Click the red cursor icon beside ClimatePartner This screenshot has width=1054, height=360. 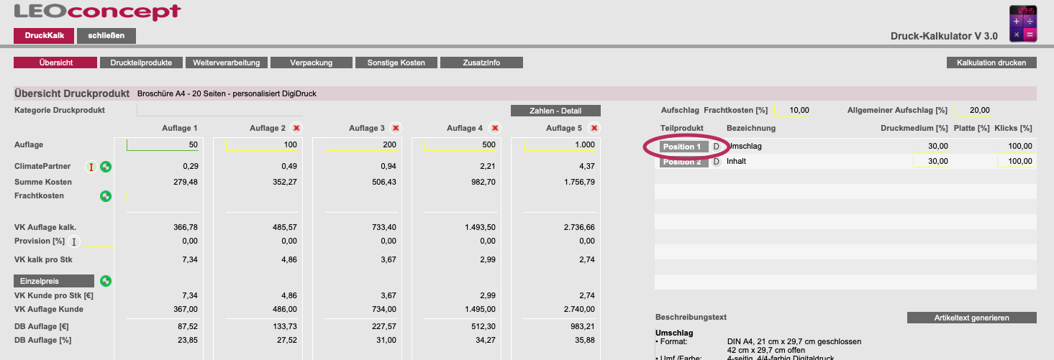[x=91, y=167]
